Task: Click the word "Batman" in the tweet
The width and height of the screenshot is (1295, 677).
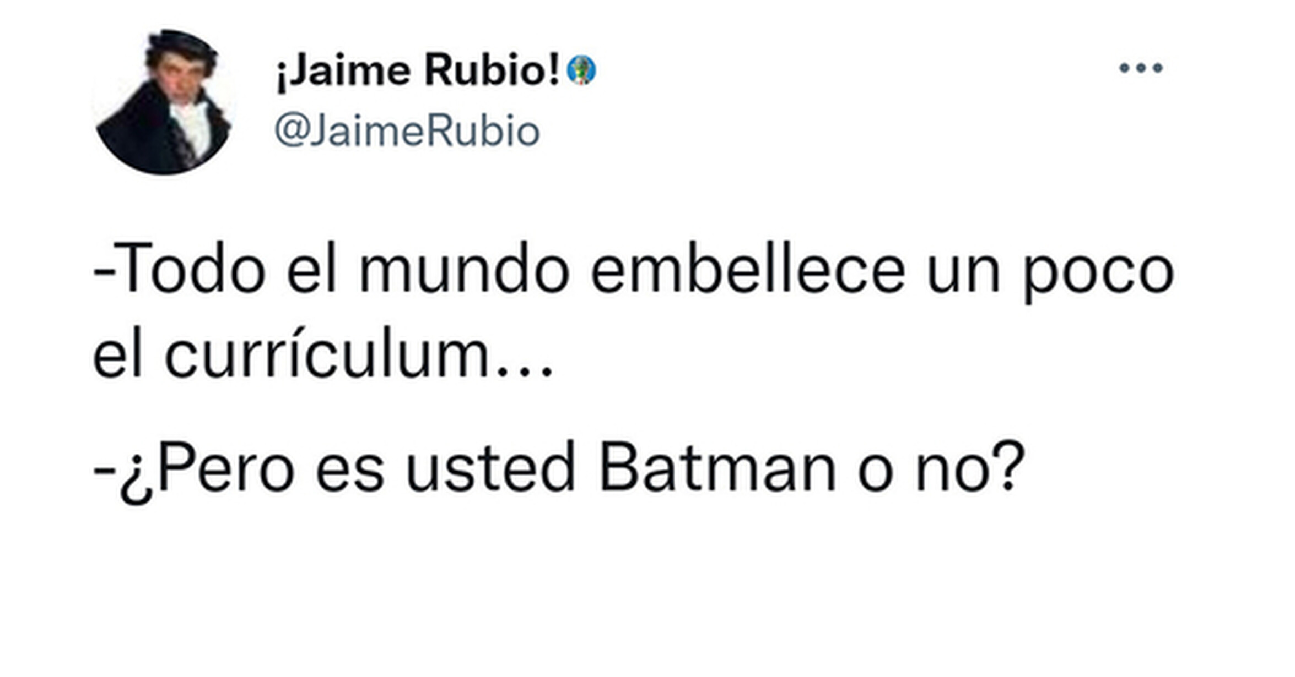Action: 717,468
